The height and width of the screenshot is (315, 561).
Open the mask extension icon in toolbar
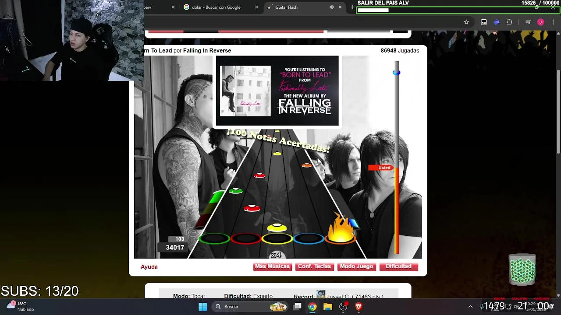(484, 22)
